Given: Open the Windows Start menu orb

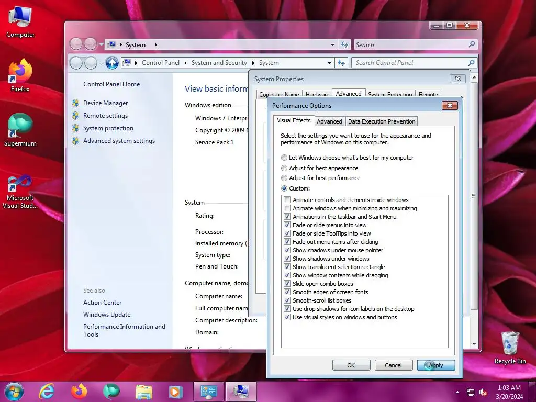Looking at the screenshot, I should tap(14, 392).
